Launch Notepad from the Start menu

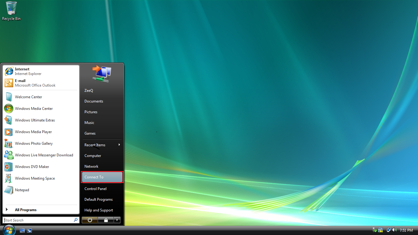click(41, 190)
